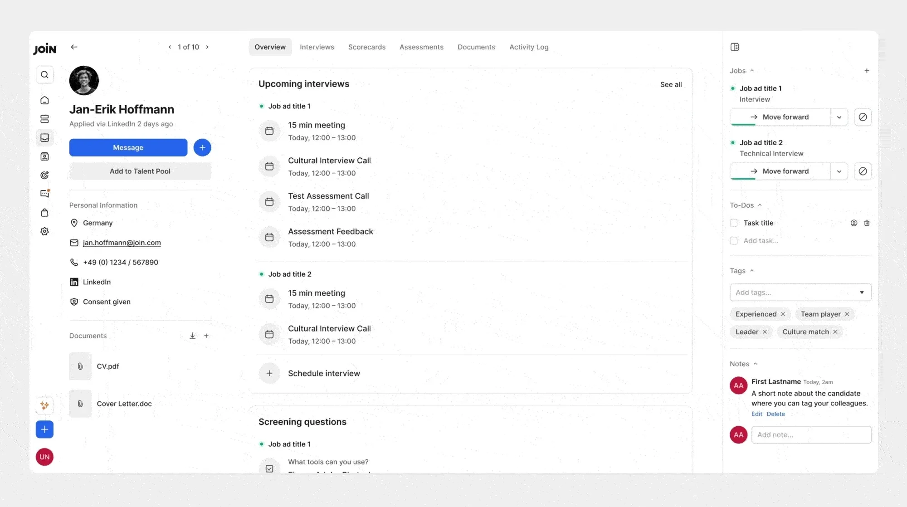Open the Activity Log tab
Viewport: 907px width, 507px height.
(x=529, y=47)
